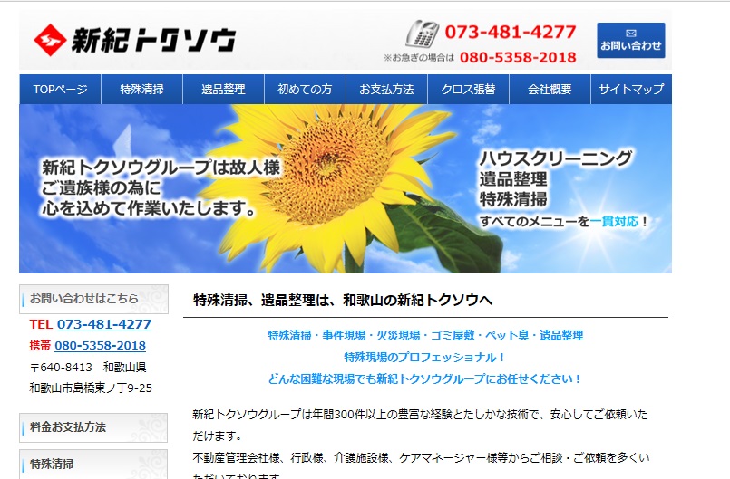Click the お問い合わせ envelope button

630,41
